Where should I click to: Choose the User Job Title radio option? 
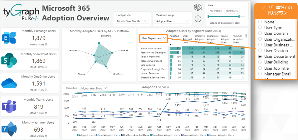tap(260, 68)
